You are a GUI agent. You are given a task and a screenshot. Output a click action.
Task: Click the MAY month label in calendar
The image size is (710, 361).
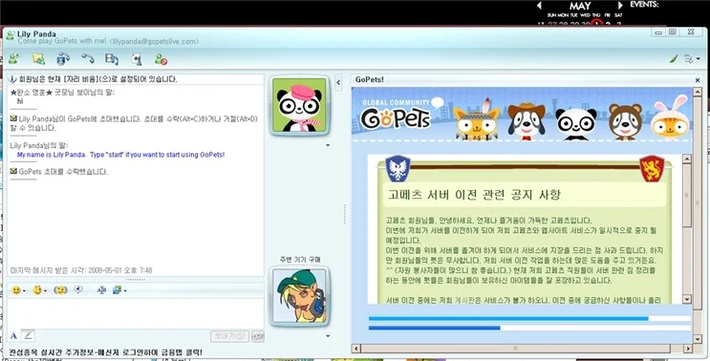tap(580, 6)
